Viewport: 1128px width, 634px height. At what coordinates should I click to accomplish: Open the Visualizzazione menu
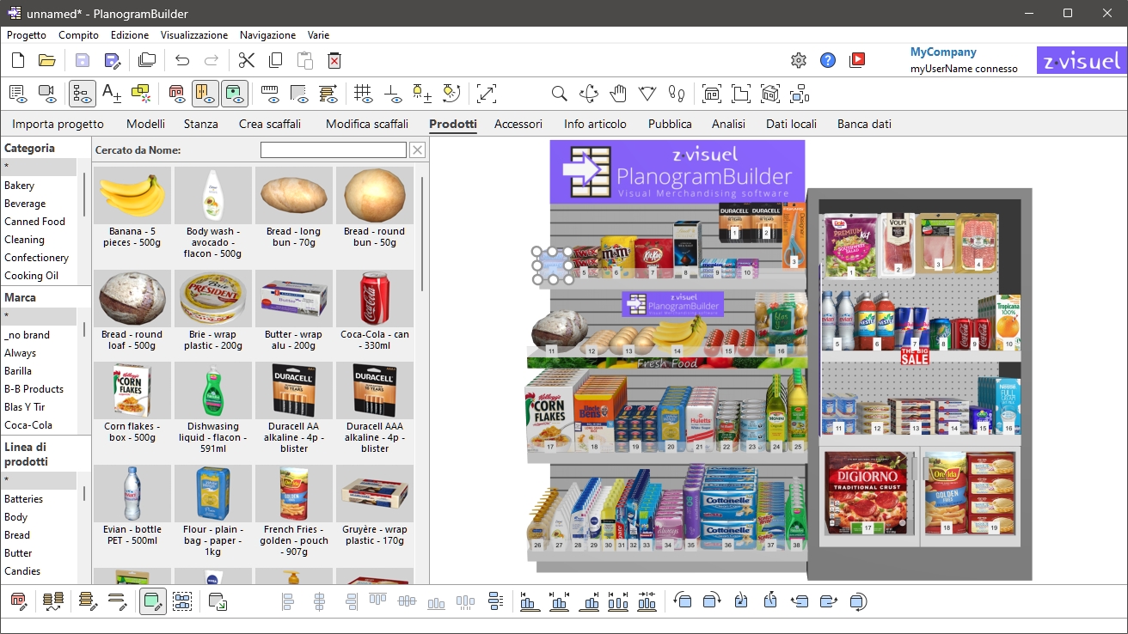pyautogui.click(x=194, y=35)
